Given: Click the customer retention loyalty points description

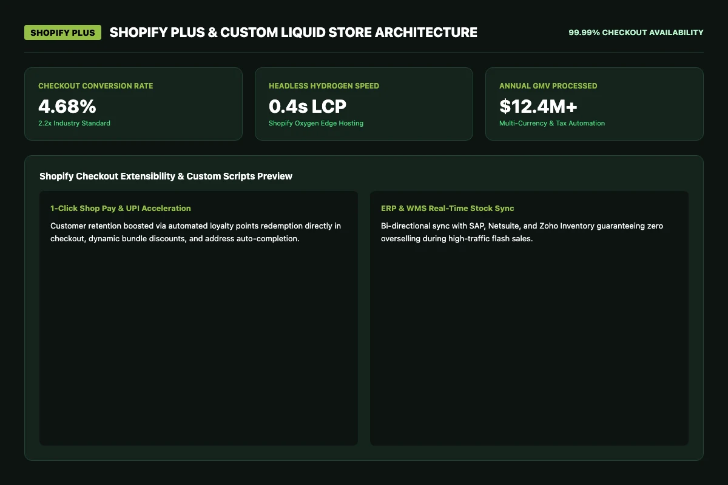Looking at the screenshot, I should [196, 232].
